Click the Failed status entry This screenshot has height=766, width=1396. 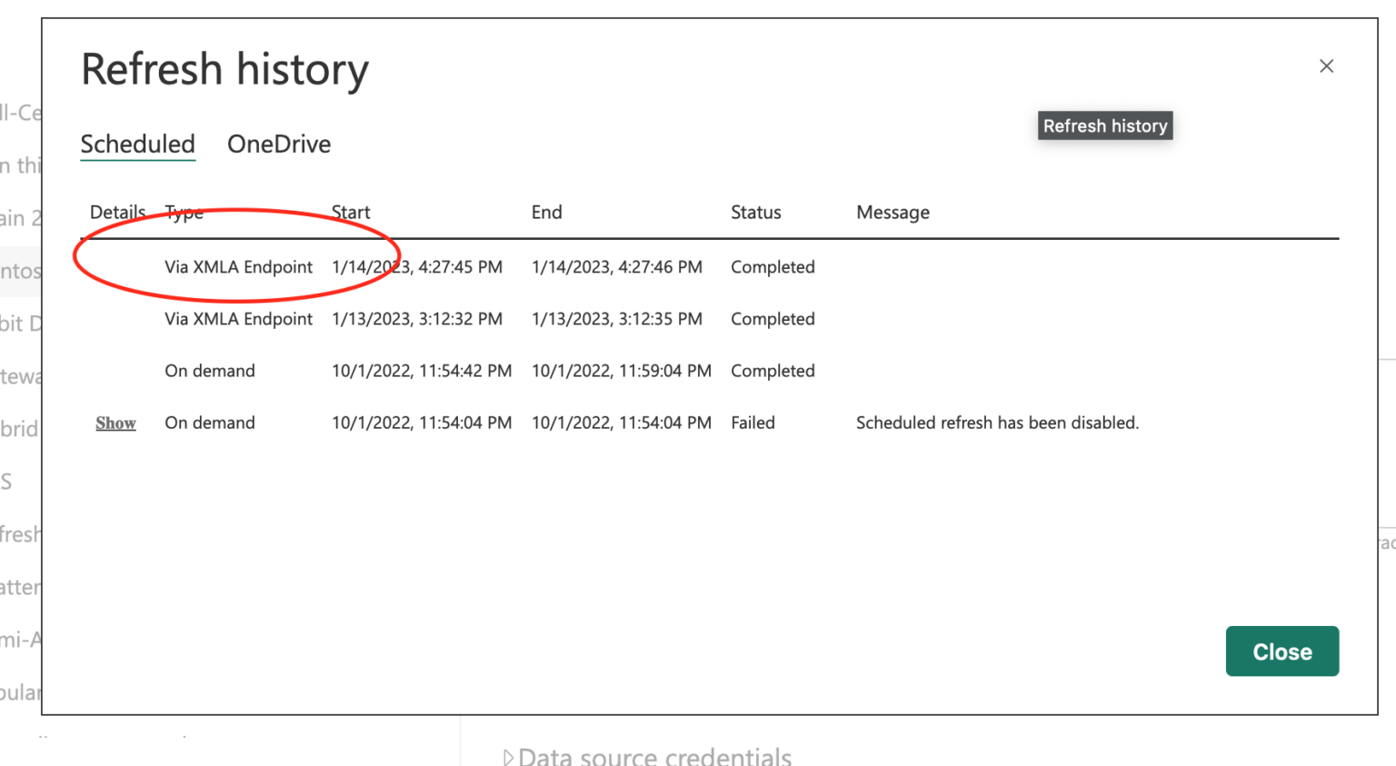753,423
